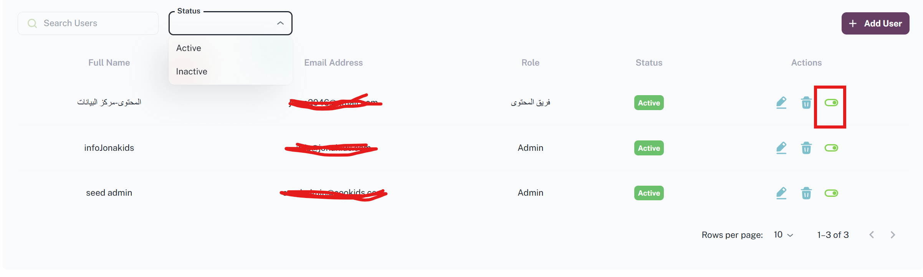Collapse the Status filter dropdown
Image resolution: width=923 pixels, height=277 pixels.
point(280,23)
